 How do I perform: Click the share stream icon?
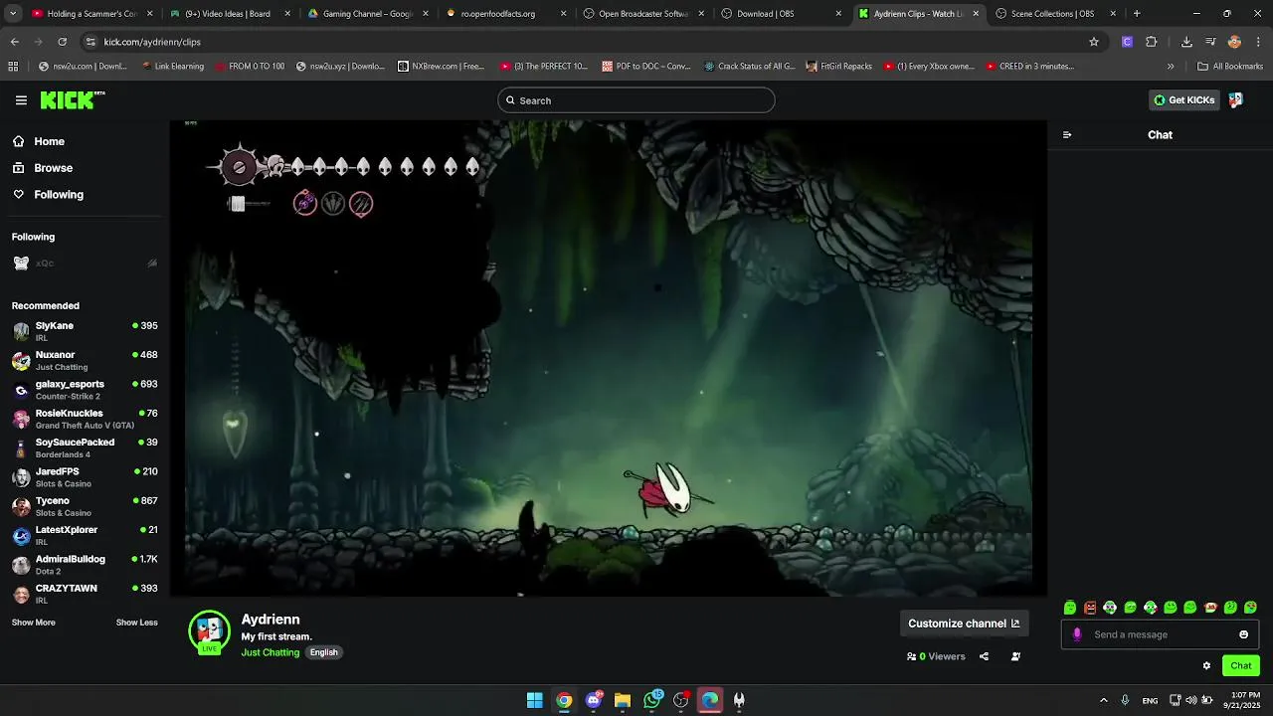(x=984, y=656)
